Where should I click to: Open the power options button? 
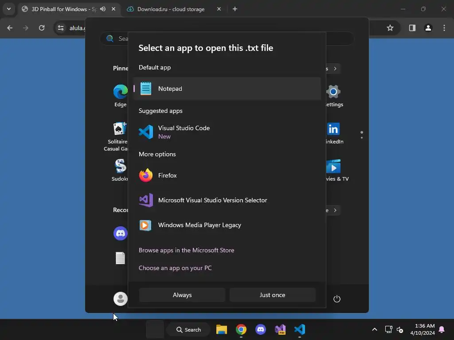(337, 299)
